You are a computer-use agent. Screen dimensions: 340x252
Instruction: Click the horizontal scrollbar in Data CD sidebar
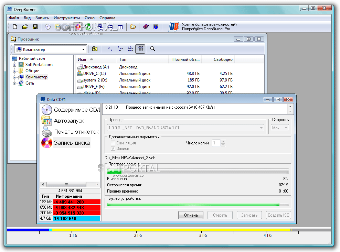tap(66, 184)
